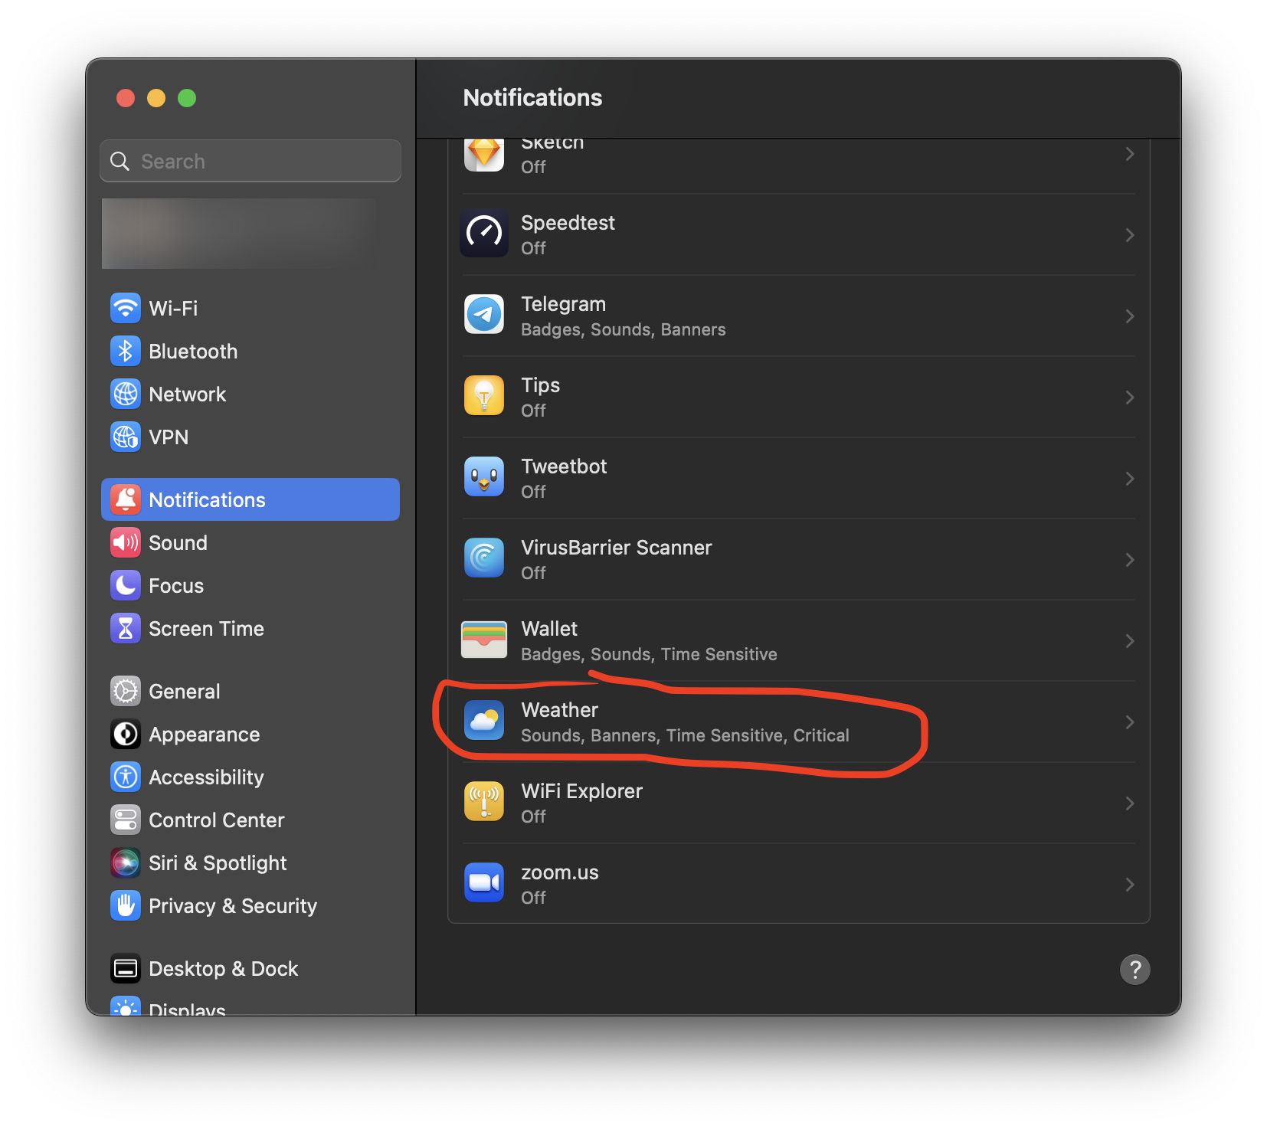Expand Tweetbot notification settings chevron
This screenshot has height=1129, width=1267.
1130,478
